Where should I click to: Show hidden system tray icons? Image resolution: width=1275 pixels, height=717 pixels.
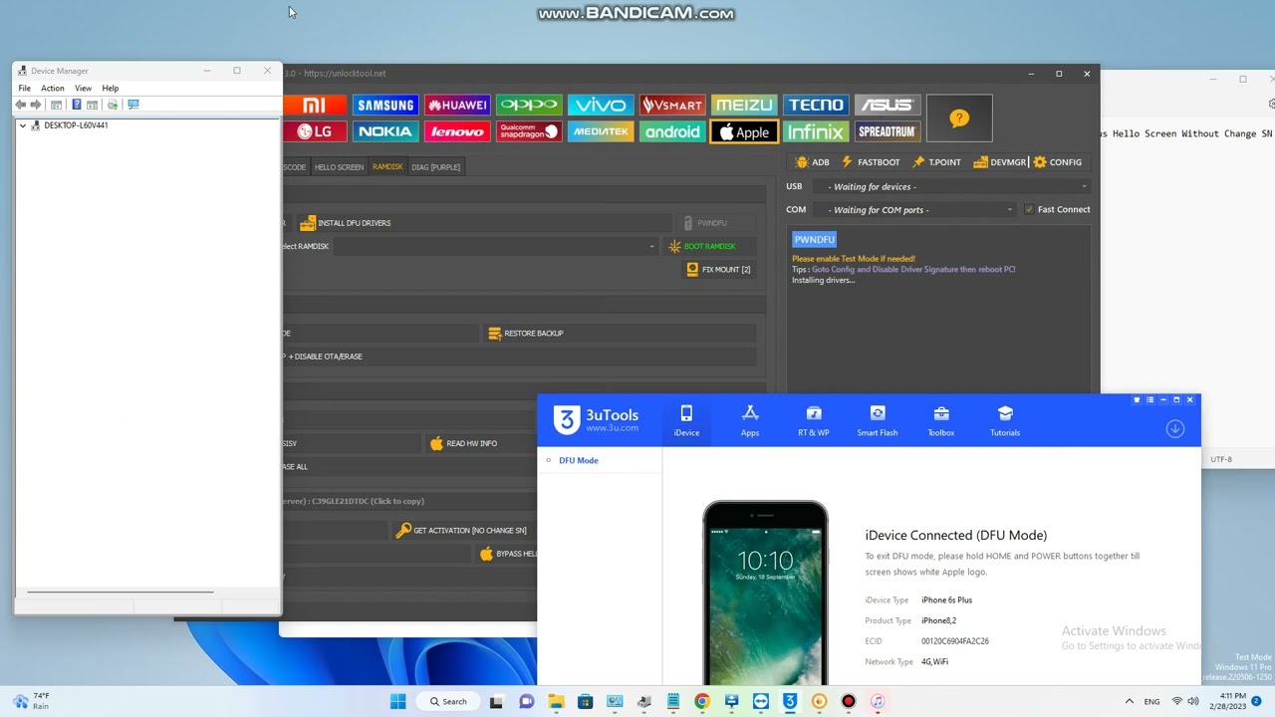coord(1129,701)
